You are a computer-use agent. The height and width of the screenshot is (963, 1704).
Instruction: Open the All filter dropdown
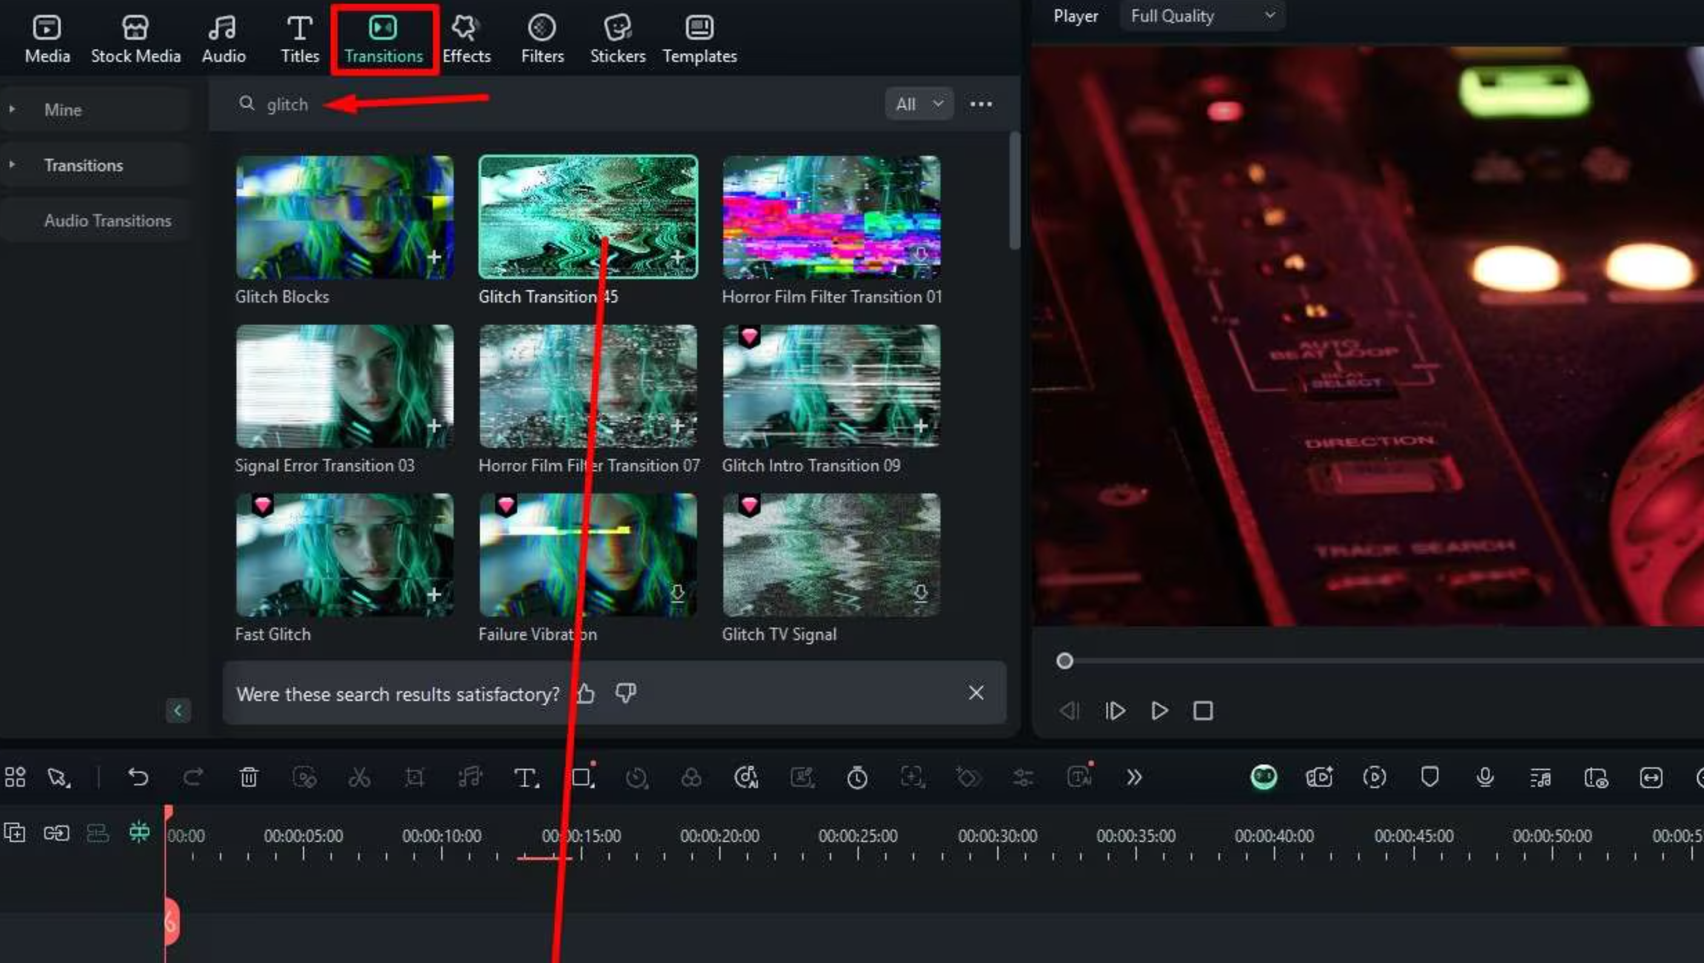[918, 104]
